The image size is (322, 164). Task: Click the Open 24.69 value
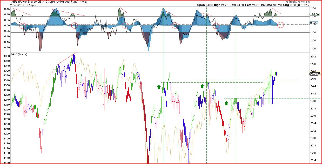pos(205,5)
